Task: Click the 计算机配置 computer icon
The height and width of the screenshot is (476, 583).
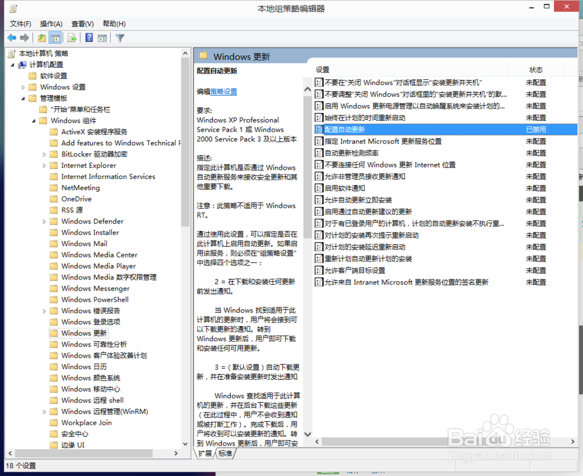Action: tap(23, 65)
